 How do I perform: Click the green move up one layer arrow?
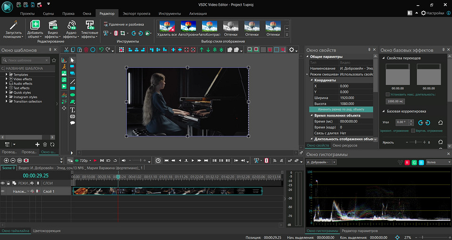coord(202,50)
